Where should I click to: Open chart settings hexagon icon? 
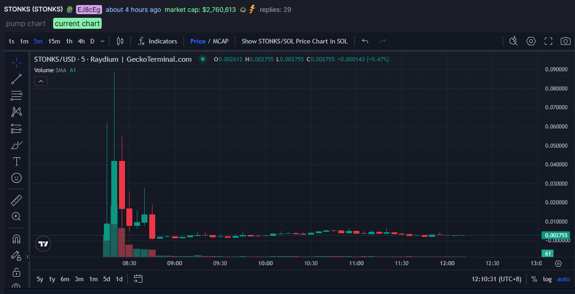pos(531,41)
